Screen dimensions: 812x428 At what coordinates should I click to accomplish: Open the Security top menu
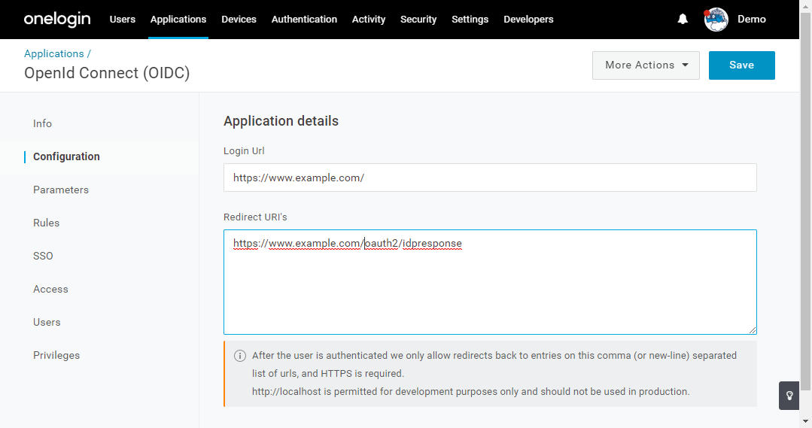pos(418,19)
